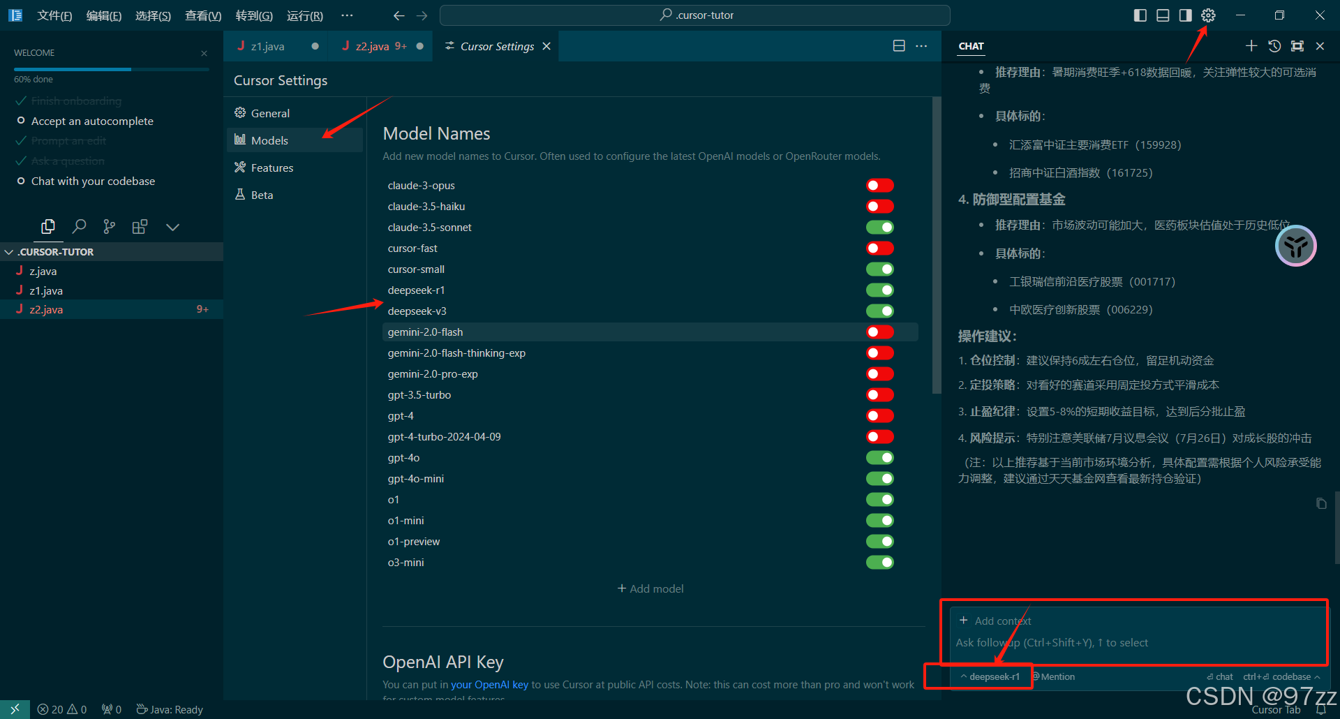Image resolution: width=1340 pixels, height=719 pixels.
Task: Click the settings page vertical scrollbar
Action: click(937, 244)
